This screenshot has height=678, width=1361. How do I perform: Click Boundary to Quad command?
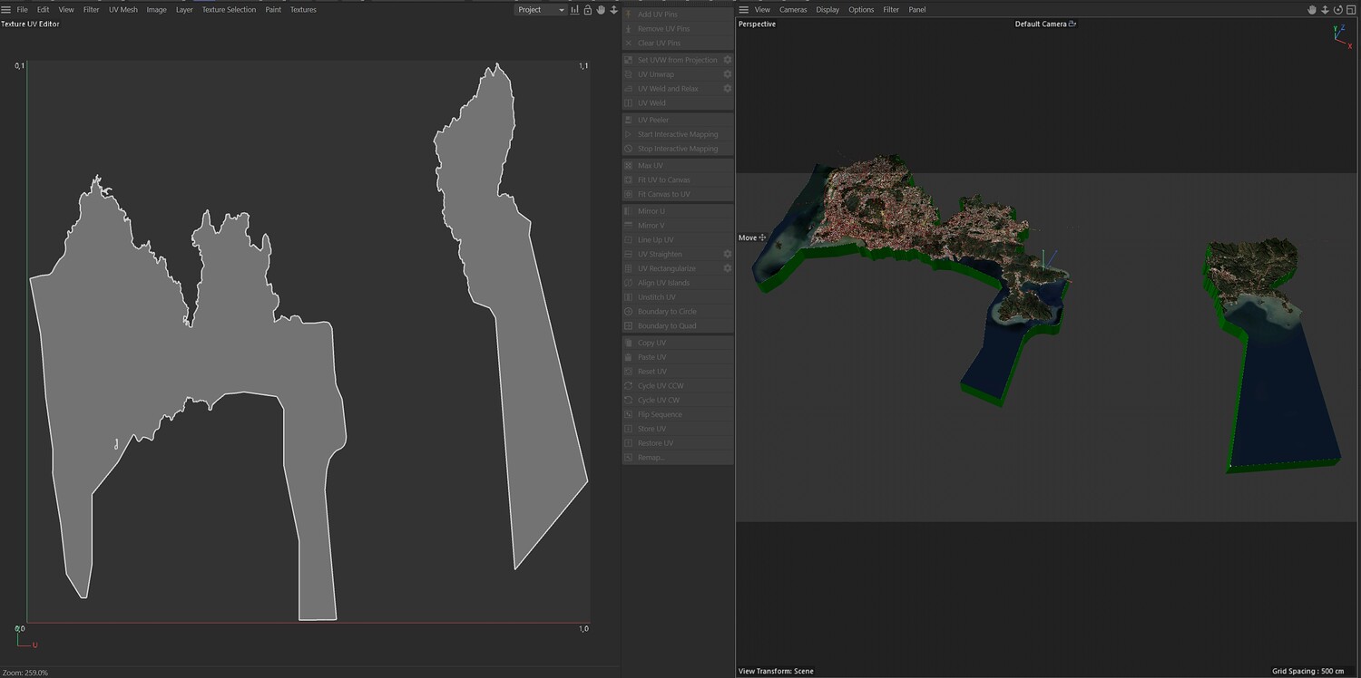tap(678, 326)
